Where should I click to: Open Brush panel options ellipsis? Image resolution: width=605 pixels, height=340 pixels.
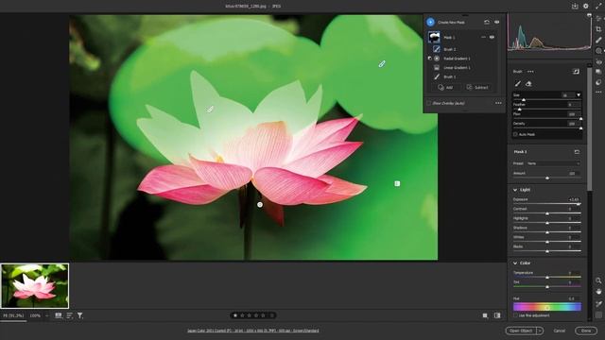531,72
